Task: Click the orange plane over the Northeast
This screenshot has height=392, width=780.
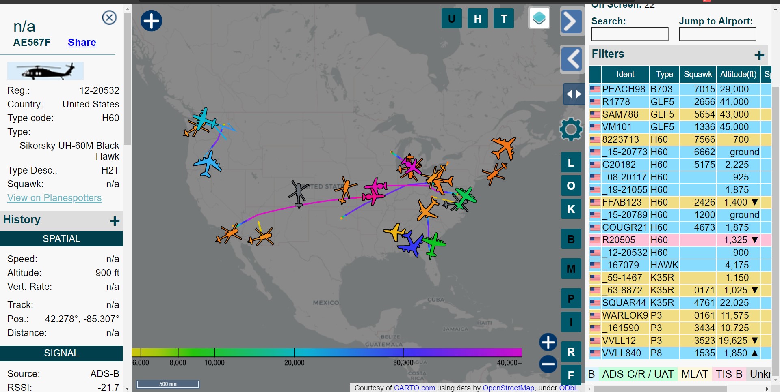Action: tap(503, 148)
